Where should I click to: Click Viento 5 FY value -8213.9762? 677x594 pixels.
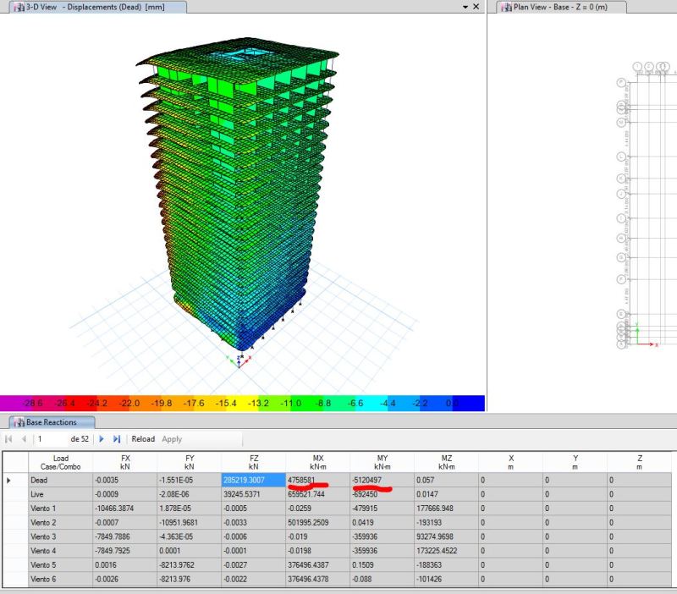189,565
